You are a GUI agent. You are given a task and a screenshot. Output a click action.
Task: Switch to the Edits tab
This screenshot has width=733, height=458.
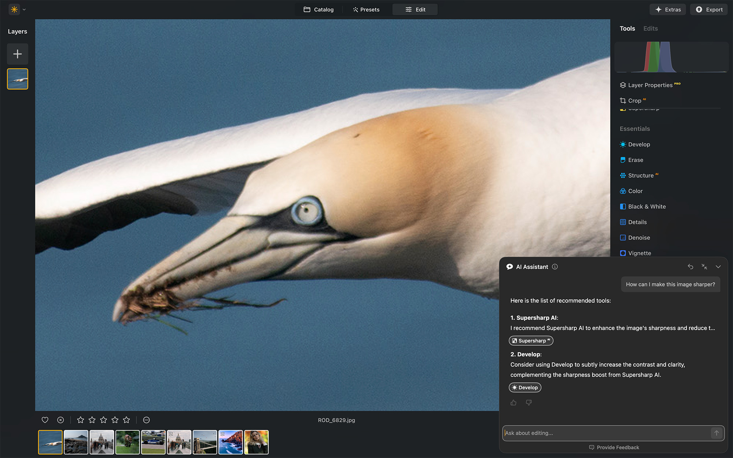tap(651, 28)
